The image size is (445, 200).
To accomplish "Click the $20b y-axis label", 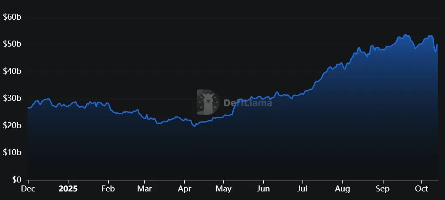I will 12,126.
